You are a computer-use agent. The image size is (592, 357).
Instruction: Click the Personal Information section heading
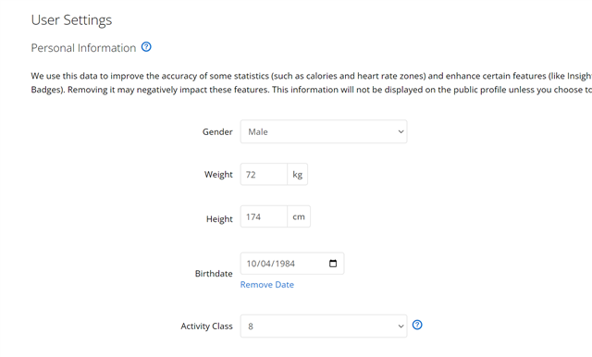click(x=83, y=48)
